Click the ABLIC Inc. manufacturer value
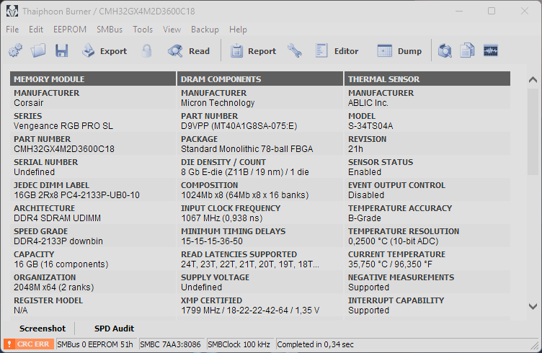This screenshot has width=542, height=353. pyautogui.click(x=368, y=103)
